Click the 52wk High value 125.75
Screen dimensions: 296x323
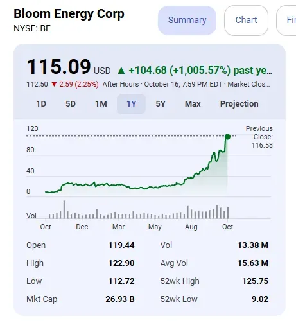[x=255, y=281]
